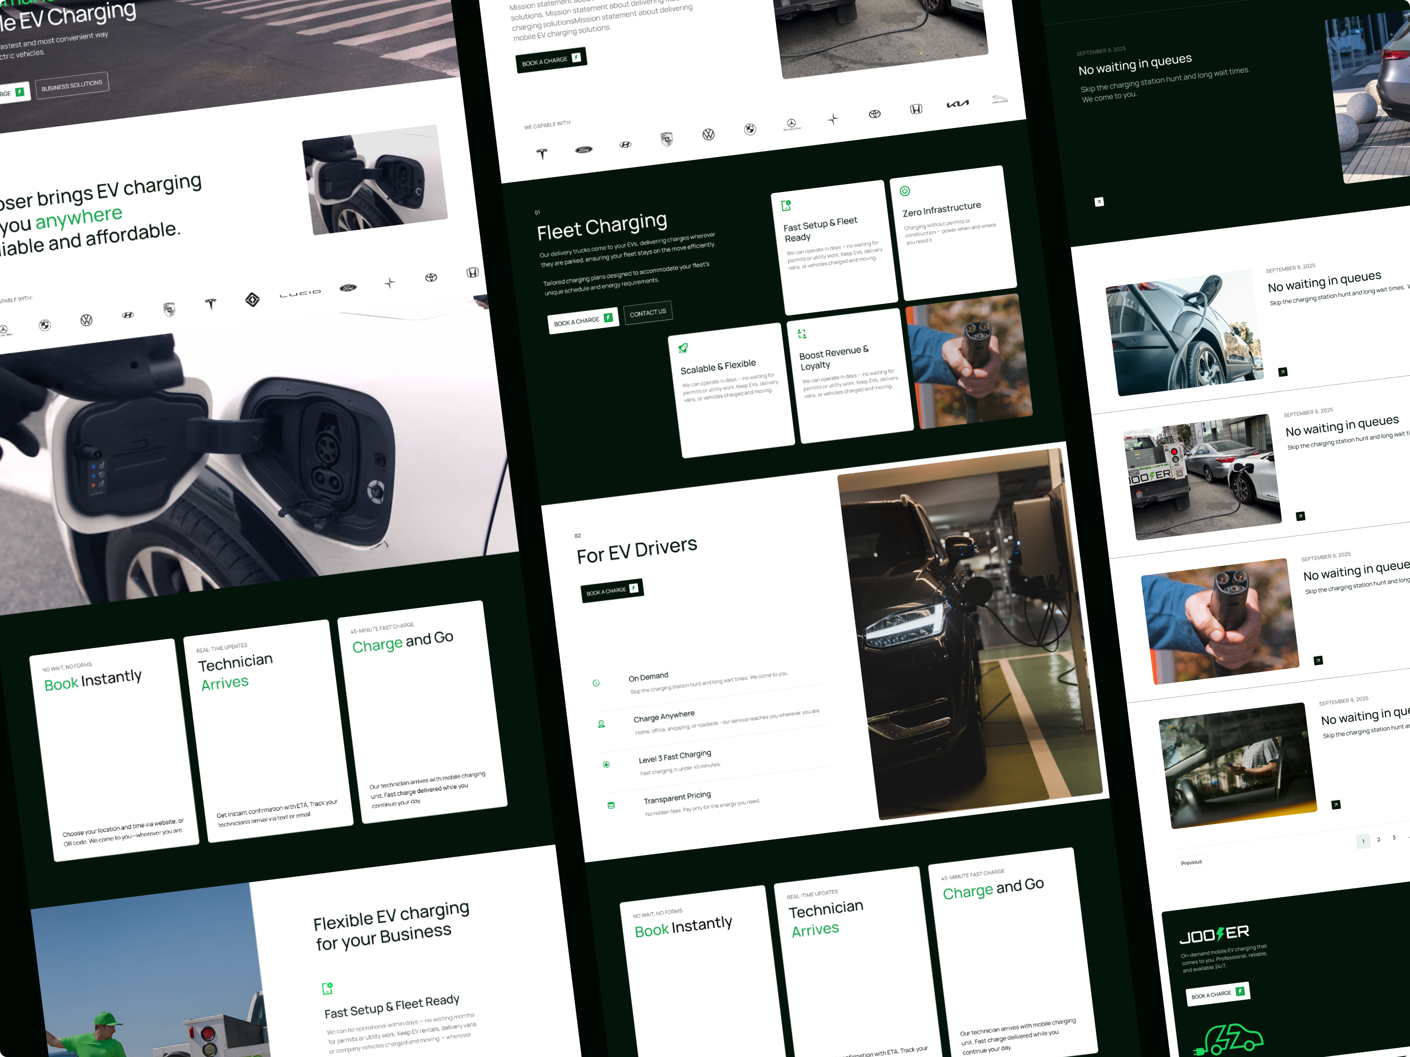
Task: Click the Volkswagen logo below the Mission statement
Action: (708, 134)
